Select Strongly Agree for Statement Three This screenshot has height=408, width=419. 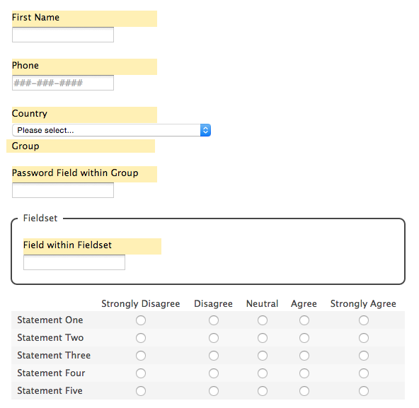click(x=364, y=356)
